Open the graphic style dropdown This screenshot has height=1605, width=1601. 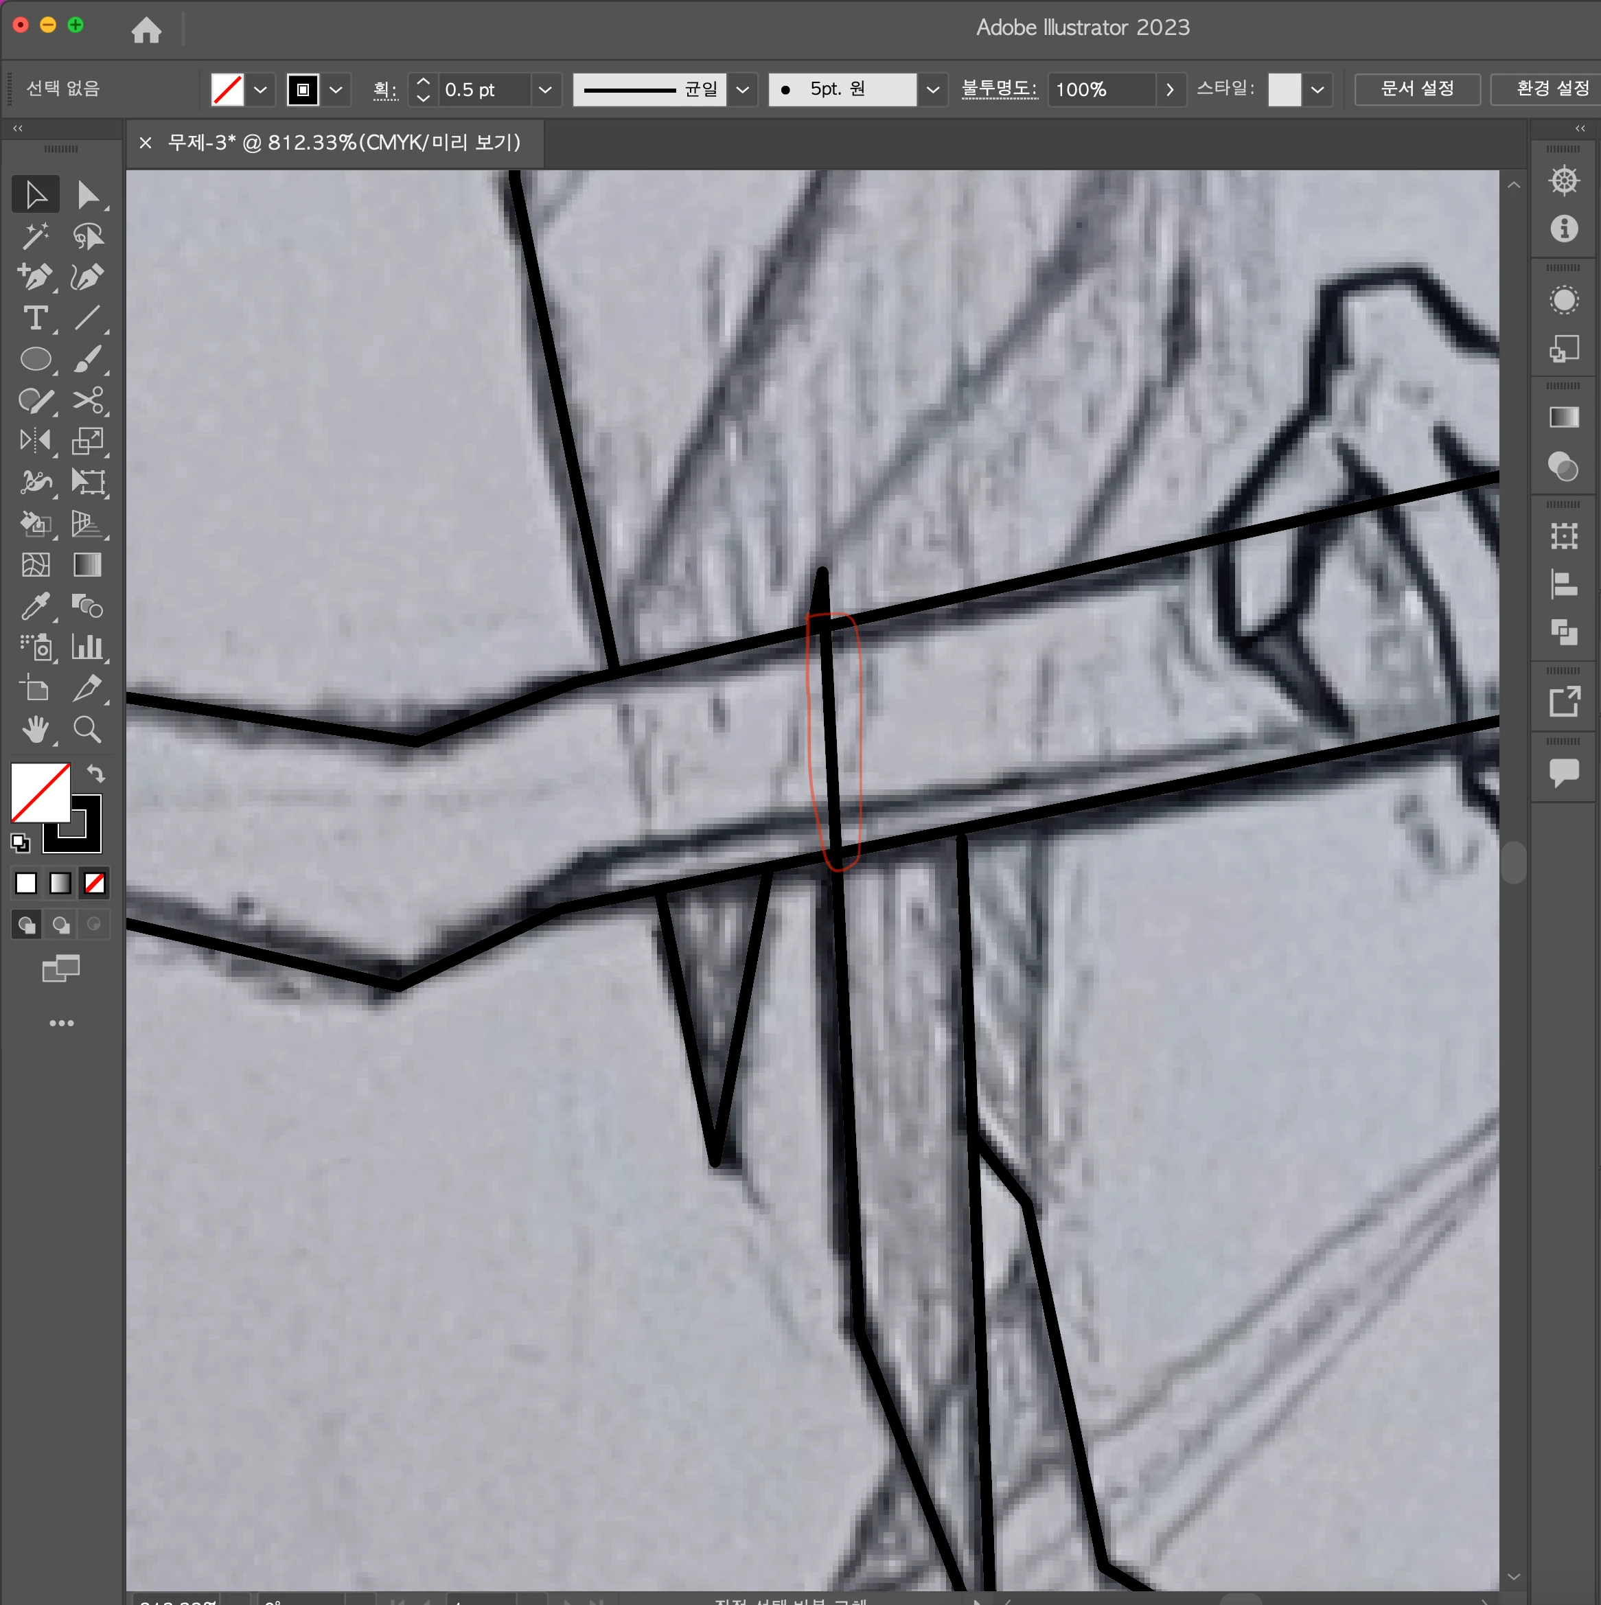pos(1317,90)
